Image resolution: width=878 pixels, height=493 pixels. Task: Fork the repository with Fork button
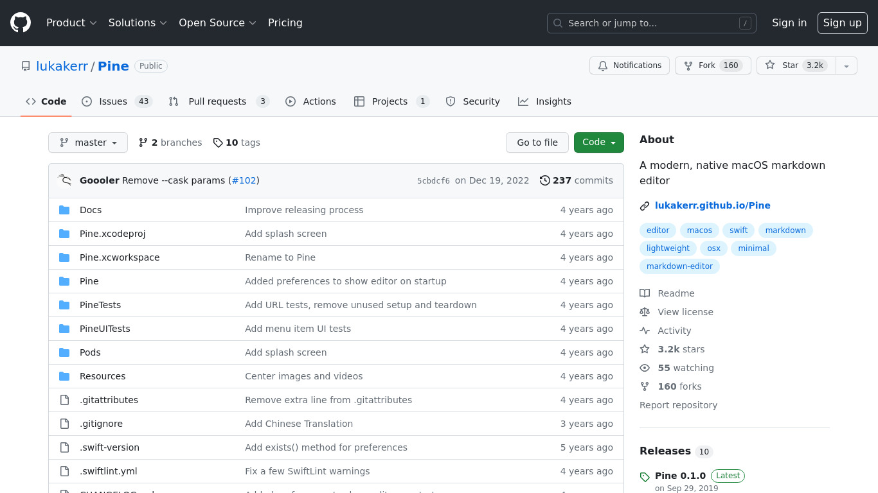coord(713,65)
